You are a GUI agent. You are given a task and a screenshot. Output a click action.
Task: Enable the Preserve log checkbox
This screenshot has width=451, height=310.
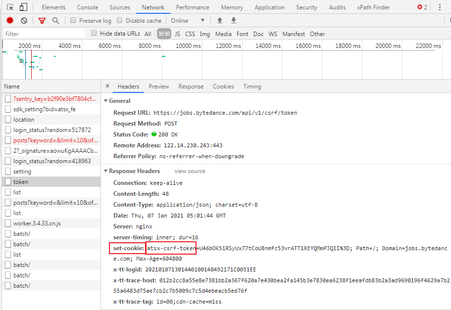tap(73, 20)
